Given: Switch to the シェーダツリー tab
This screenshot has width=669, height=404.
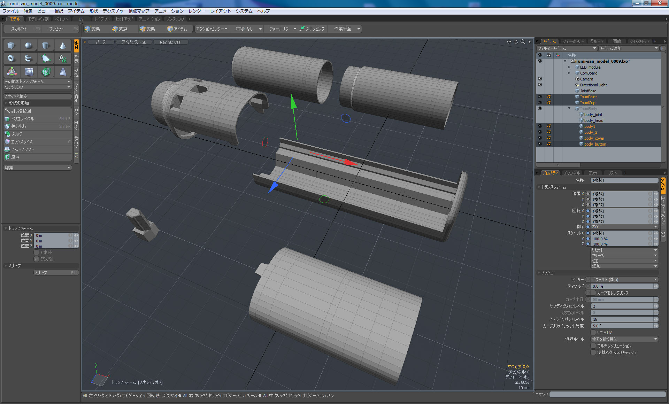Looking at the screenshot, I should (573, 41).
